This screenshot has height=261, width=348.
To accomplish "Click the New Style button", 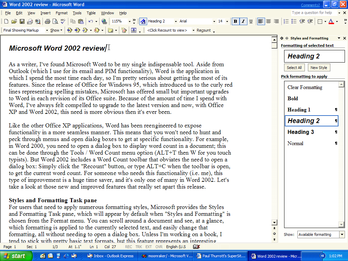I will pos(318,68).
